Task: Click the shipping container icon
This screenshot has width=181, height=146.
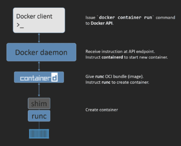Action: click(39, 134)
